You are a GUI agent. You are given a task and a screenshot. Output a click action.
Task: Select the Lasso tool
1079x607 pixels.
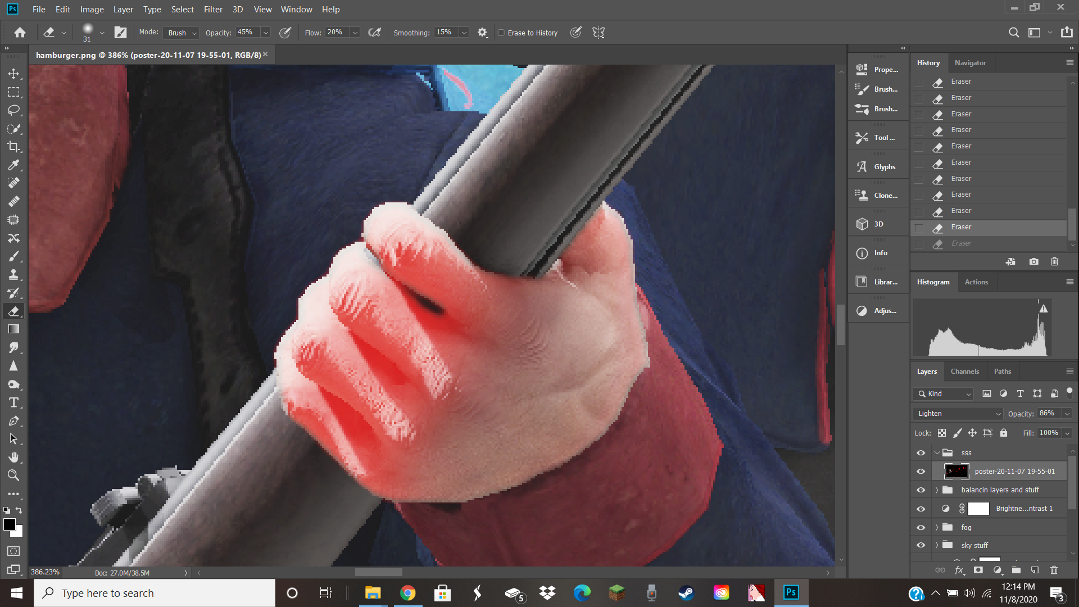13,110
